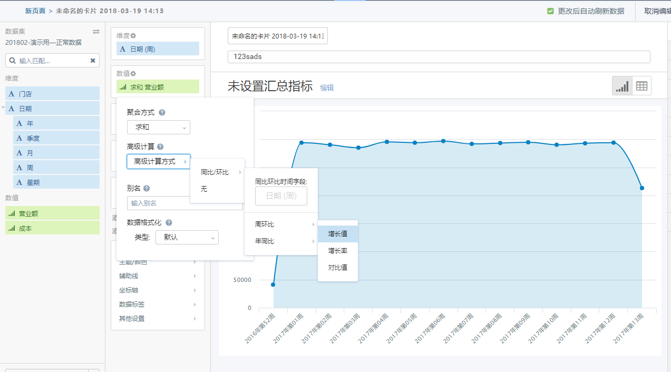Open the 数值 settings gear icon

click(133, 73)
